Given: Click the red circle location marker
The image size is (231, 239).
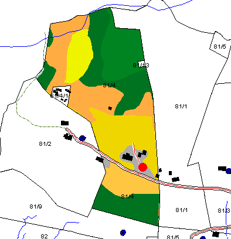Looking at the screenshot, I should click(142, 168).
